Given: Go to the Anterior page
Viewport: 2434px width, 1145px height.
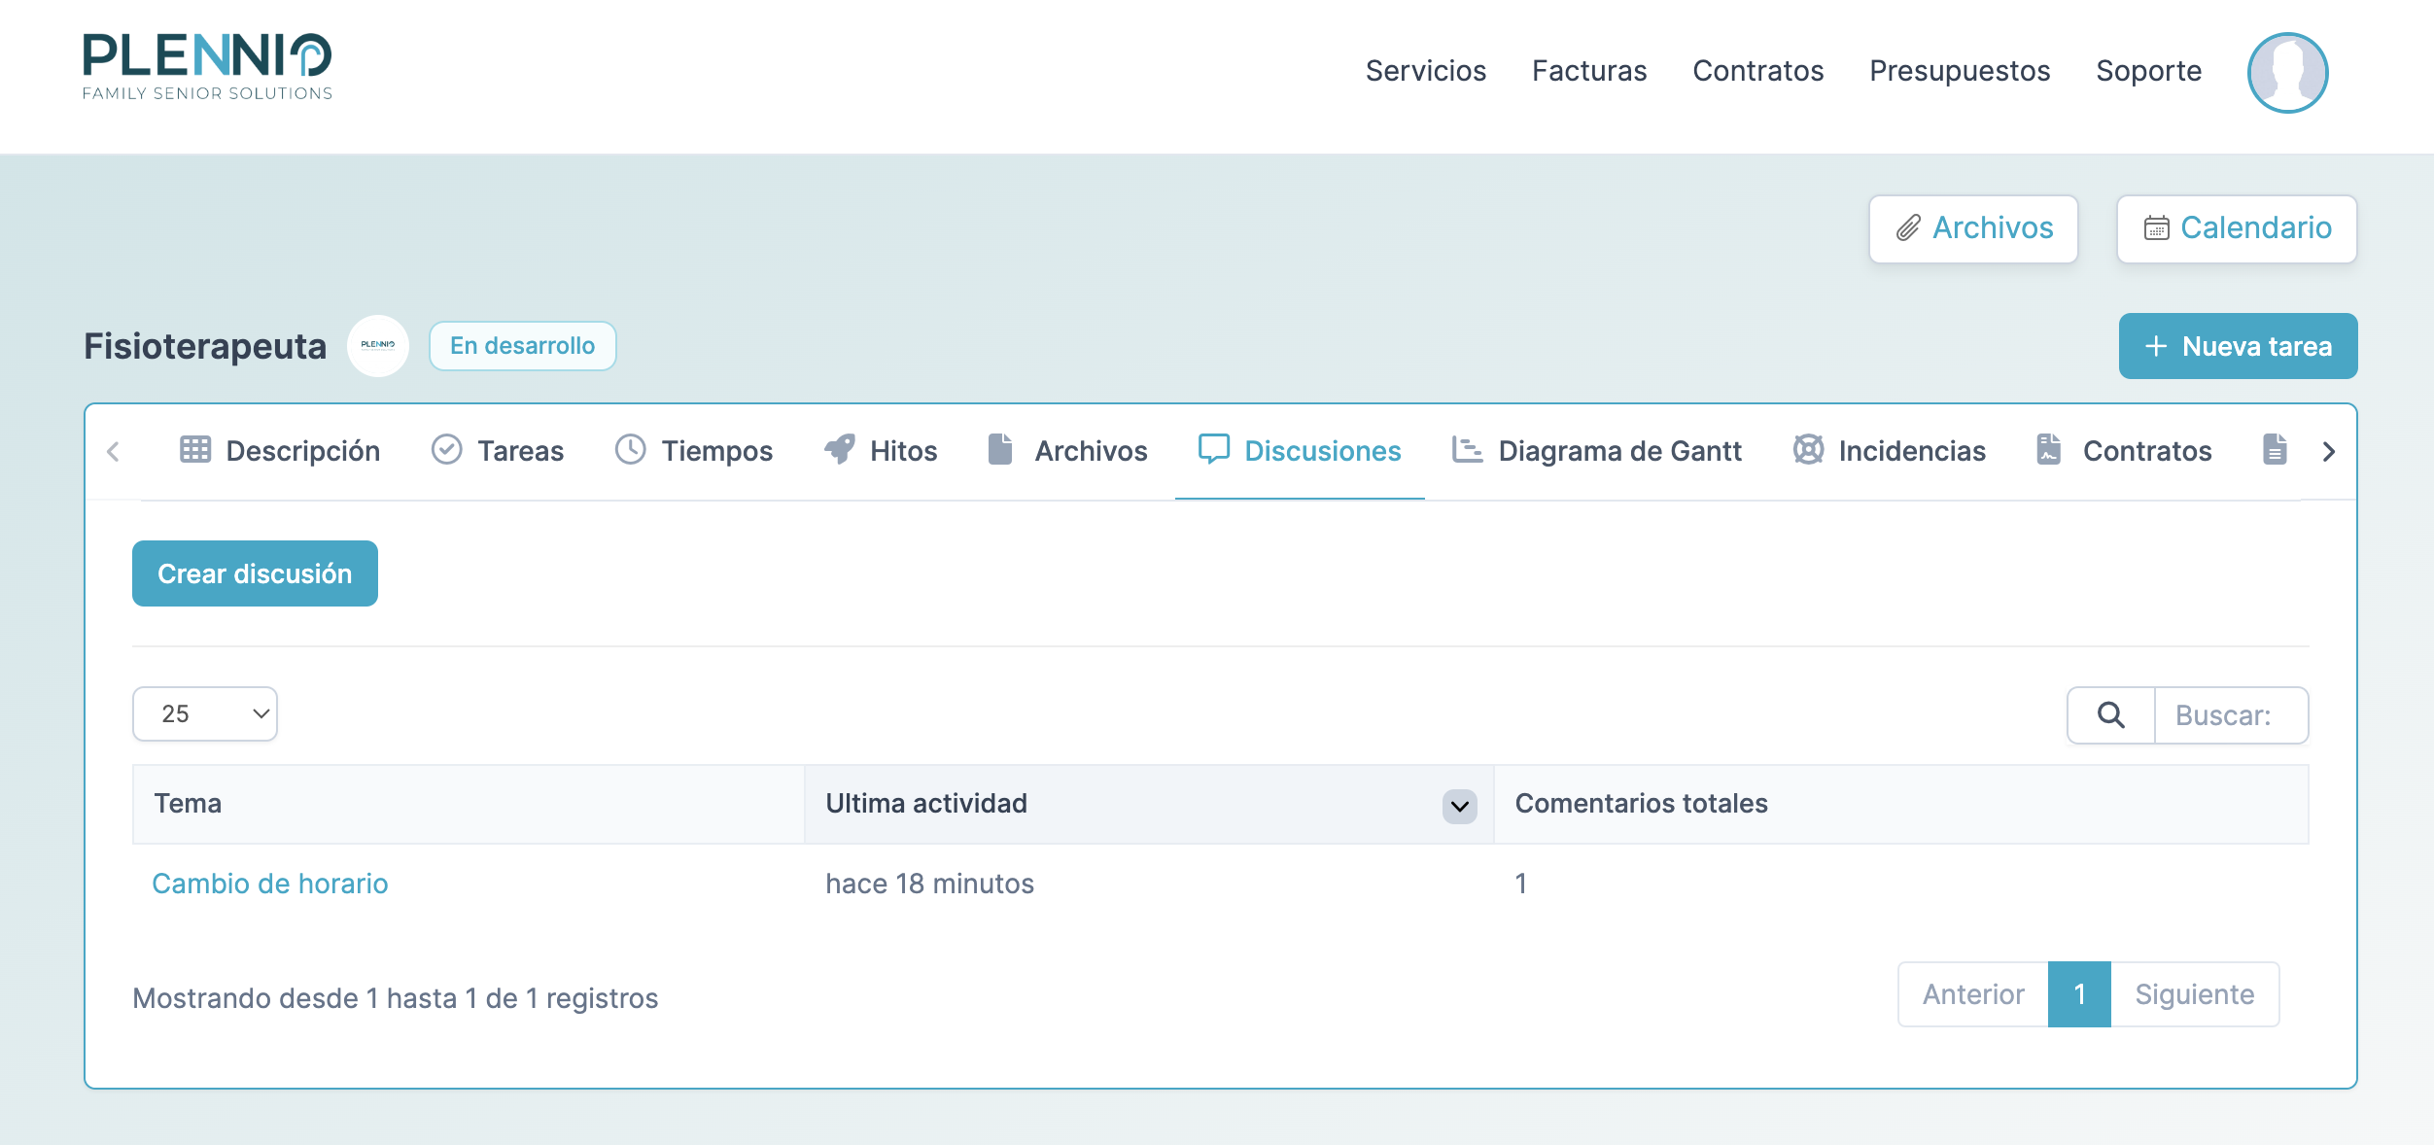Looking at the screenshot, I should click(x=1973, y=994).
